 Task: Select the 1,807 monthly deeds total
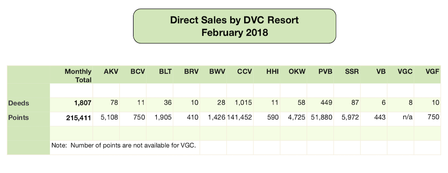(x=82, y=103)
